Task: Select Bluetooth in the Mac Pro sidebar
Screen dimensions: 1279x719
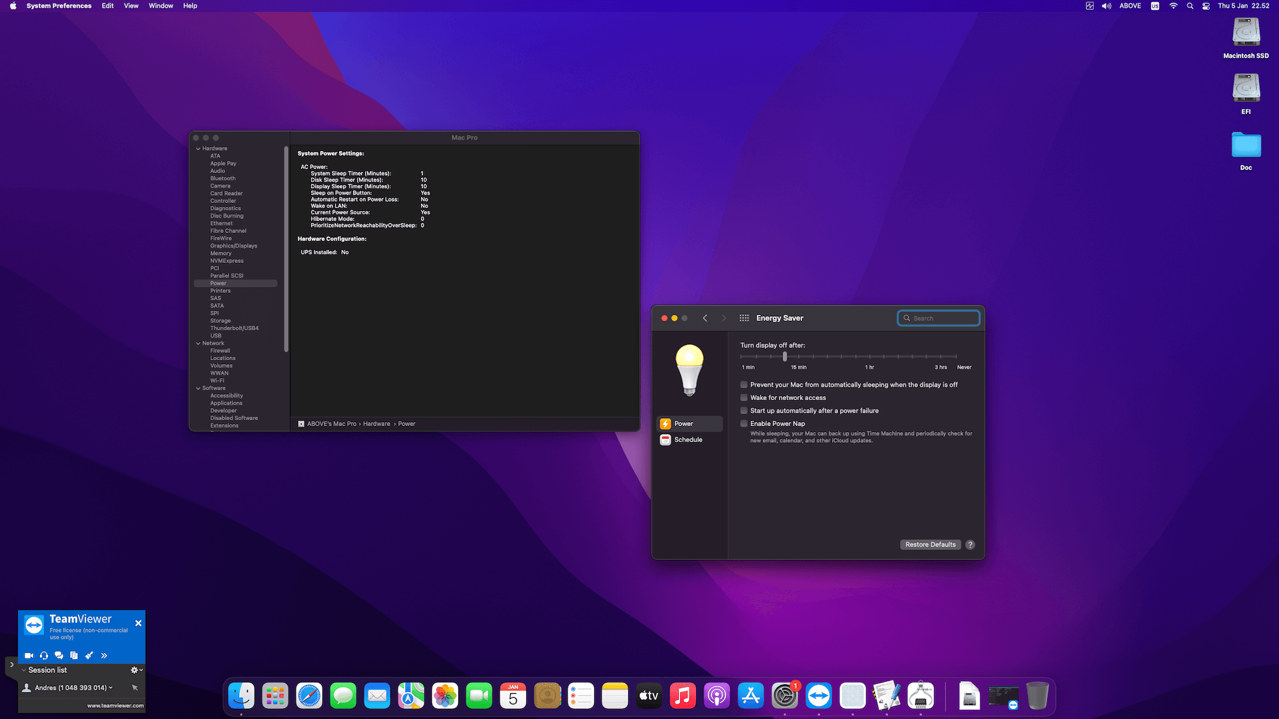Action: tap(223, 178)
